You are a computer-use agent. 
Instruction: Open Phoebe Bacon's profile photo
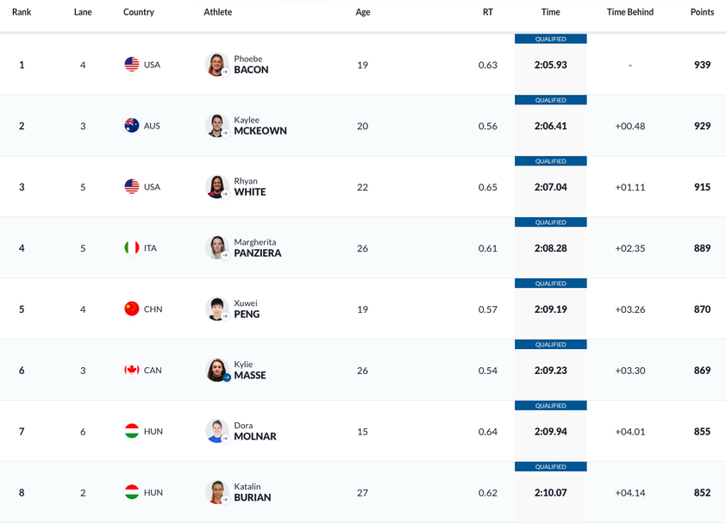tap(216, 65)
